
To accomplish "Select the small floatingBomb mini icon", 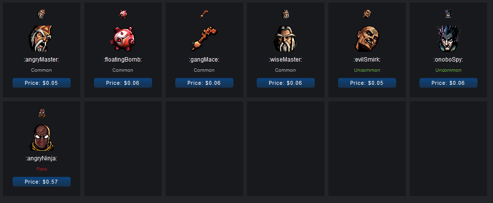I will pyautogui.click(x=123, y=14).
